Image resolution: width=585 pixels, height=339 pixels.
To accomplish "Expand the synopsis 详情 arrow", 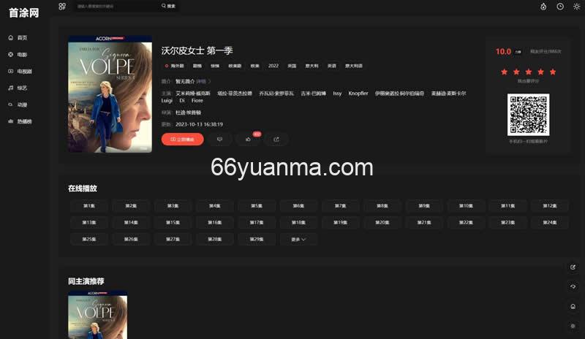I will tap(204, 81).
